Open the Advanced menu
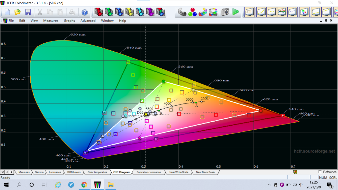 click(88, 20)
